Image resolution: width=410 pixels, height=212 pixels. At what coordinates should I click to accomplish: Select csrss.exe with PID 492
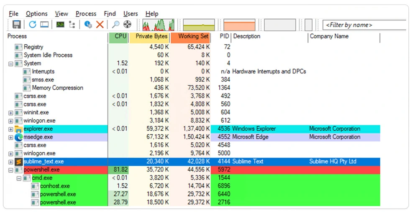[193, 96]
